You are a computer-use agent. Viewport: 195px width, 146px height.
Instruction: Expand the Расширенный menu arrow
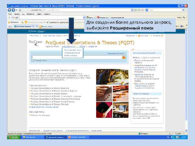click(x=76, y=47)
